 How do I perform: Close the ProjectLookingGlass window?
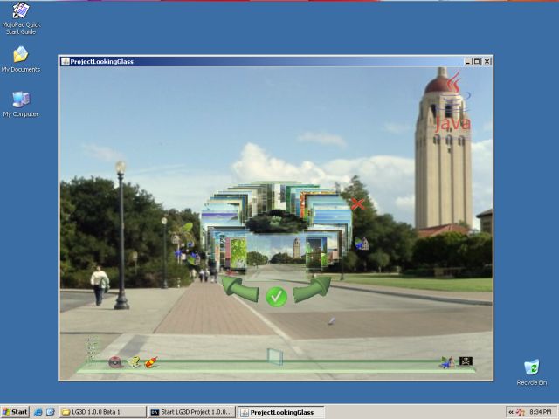pyautogui.click(x=487, y=62)
